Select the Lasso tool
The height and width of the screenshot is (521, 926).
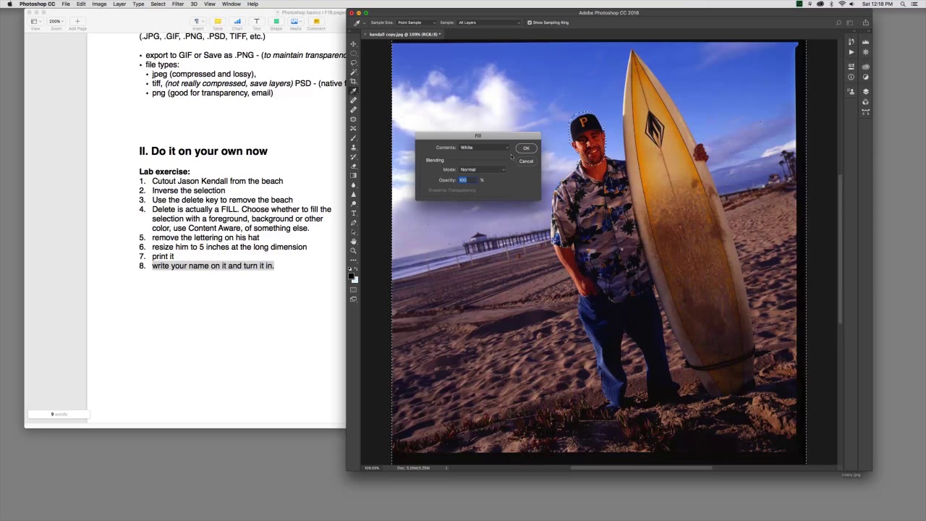pyautogui.click(x=353, y=62)
